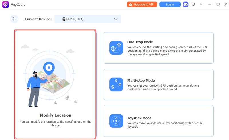
Task: Click the Upgrade to VIP button
Action: (x=142, y=4)
